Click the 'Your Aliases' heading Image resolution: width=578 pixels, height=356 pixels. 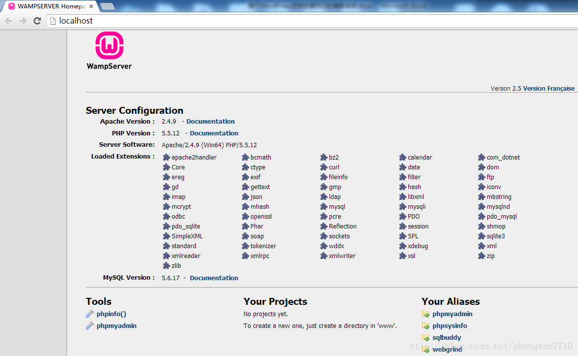(x=451, y=301)
